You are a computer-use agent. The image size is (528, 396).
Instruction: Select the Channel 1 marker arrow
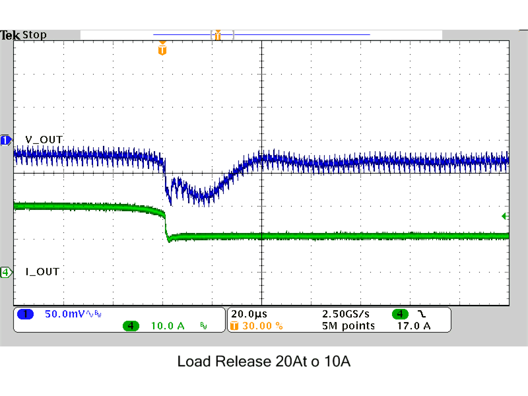(x=5, y=140)
